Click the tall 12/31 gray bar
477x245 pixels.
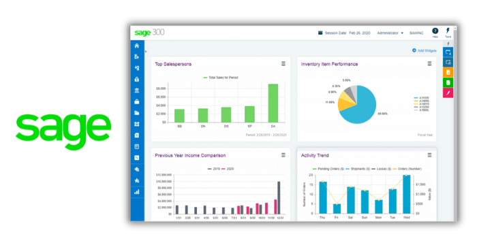click(279, 198)
